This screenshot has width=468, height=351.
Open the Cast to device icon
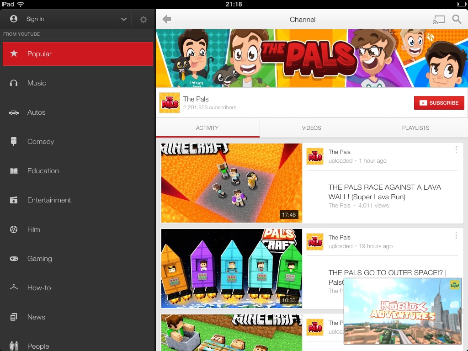pos(439,20)
